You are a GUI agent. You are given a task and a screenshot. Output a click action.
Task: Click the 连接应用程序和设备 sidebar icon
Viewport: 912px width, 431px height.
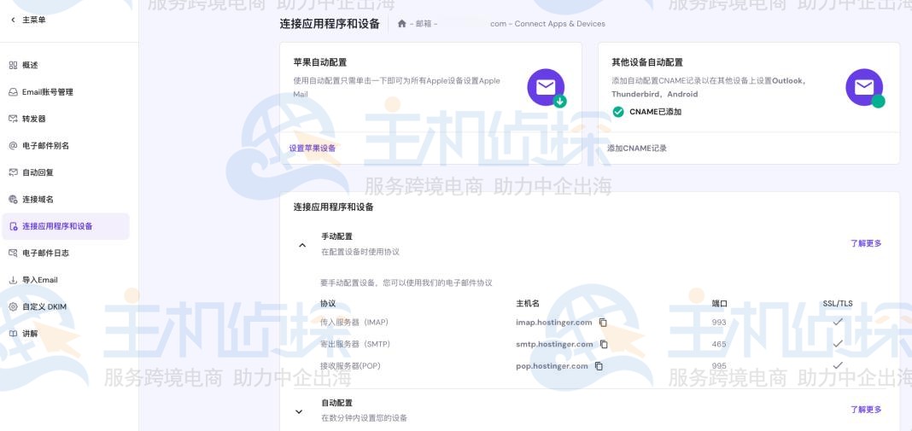14,226
